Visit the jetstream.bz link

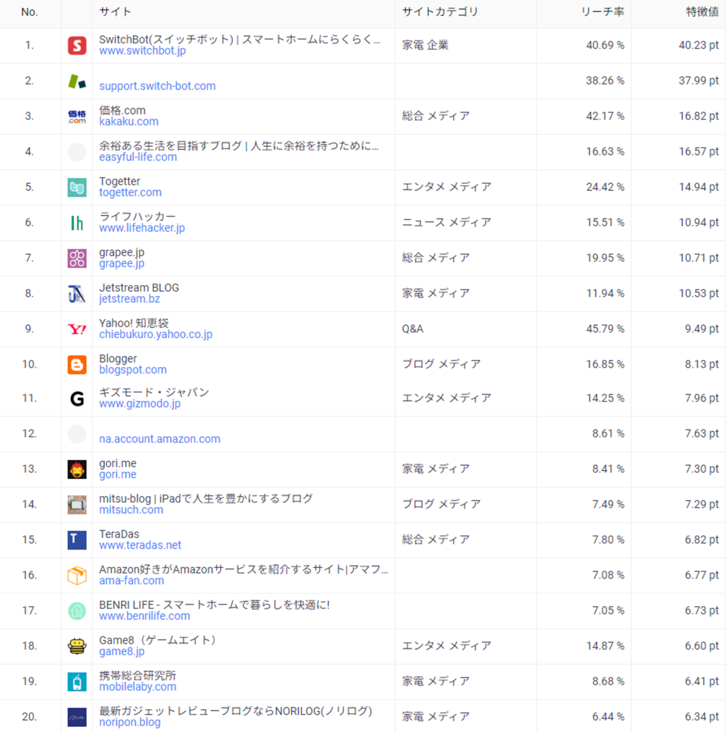tap(129, 299)
